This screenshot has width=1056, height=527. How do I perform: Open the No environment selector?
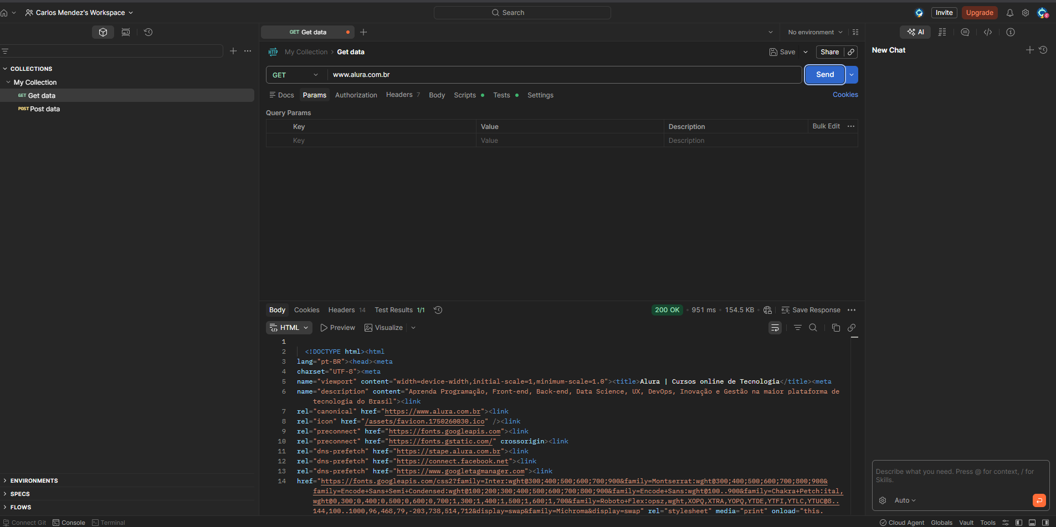click(x=814, y=32)
